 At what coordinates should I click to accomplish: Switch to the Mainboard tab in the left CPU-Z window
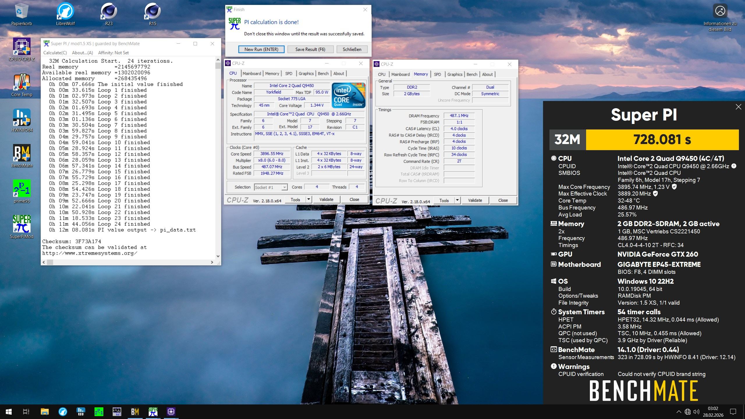coord(252,74)
